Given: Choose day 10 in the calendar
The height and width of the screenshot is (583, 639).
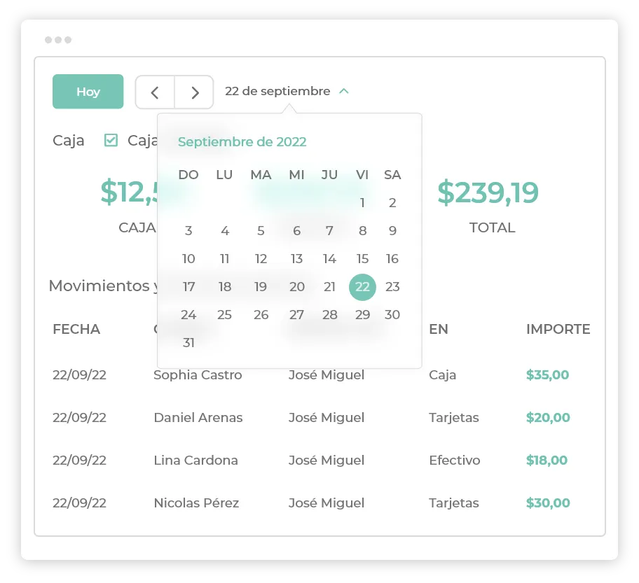Looking at the screenshot, I should click(x=188, y=259).
